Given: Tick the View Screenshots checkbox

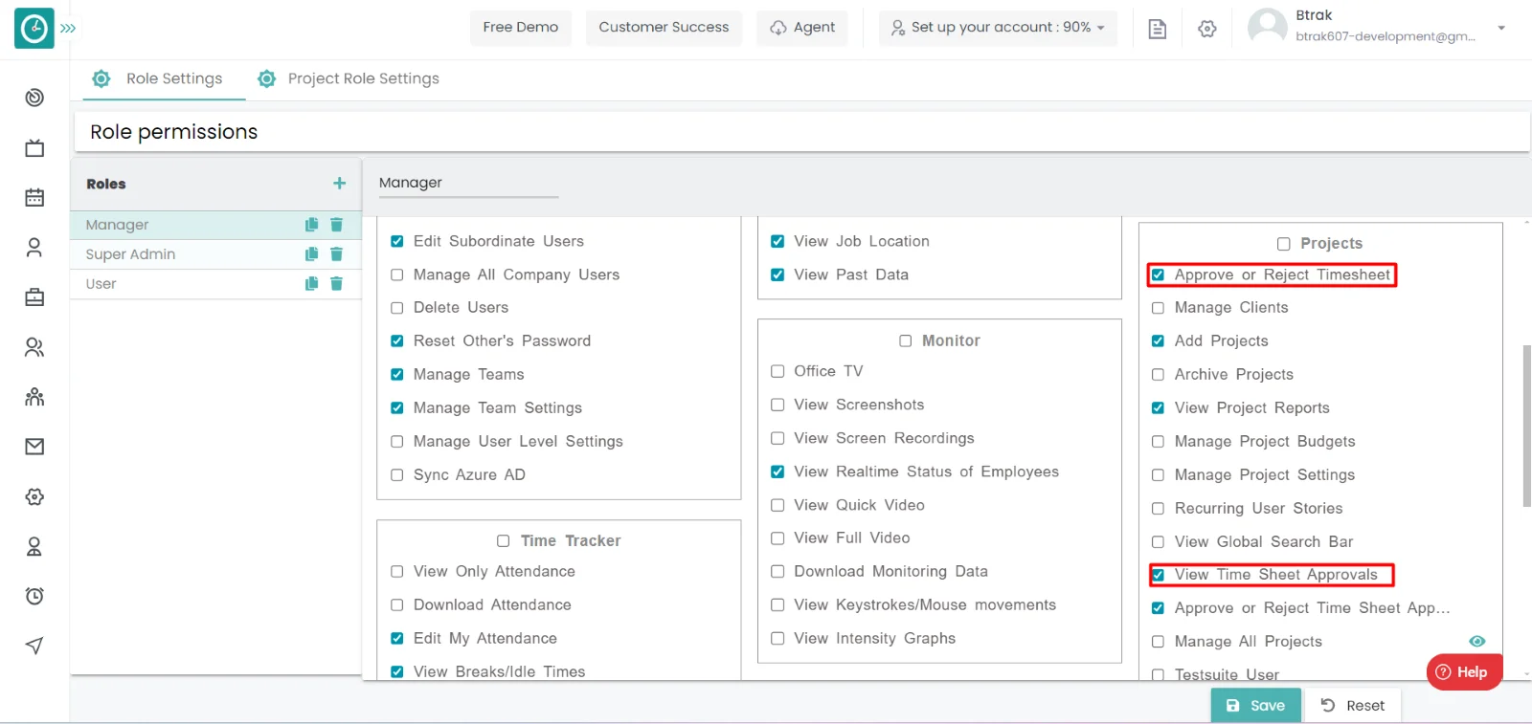Looking at the screenshot, I should (777, 406).
